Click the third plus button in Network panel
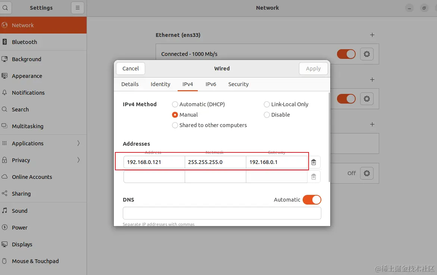This screenshot has height=275, width=437. [372, 124]
